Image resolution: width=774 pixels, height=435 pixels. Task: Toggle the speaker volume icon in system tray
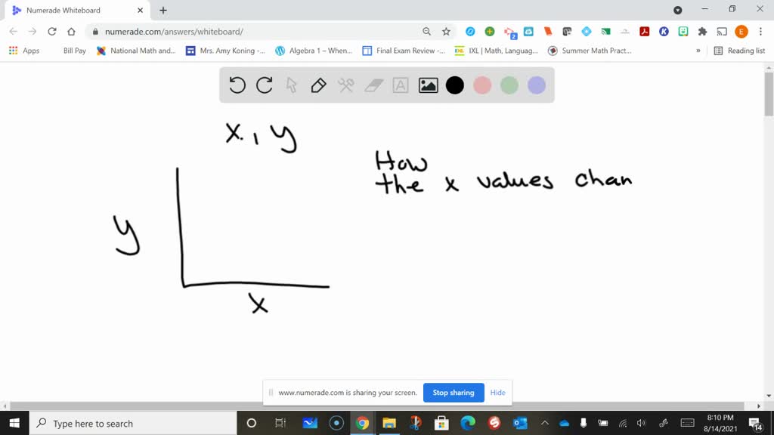click(x=641, y=423)
